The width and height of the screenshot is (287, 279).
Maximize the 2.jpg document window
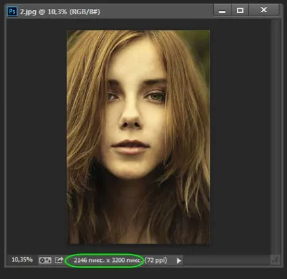point(240,10)
